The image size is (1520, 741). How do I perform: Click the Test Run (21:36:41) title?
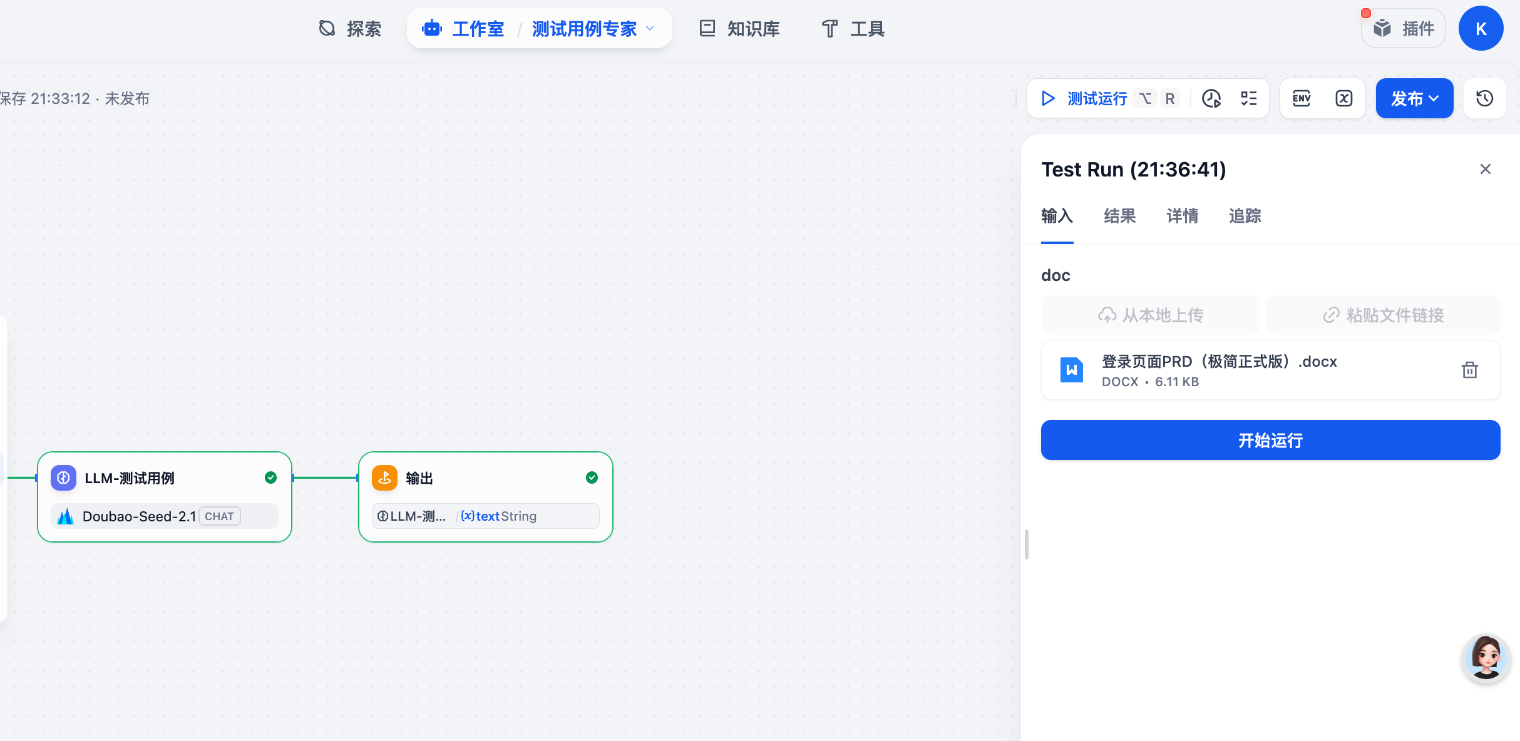tap(1134, 170)
